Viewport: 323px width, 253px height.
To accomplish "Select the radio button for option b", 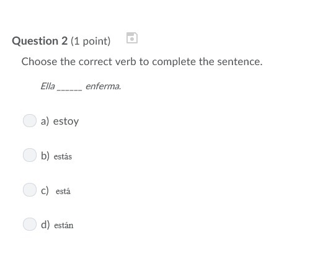I will [x=30, y=155].
